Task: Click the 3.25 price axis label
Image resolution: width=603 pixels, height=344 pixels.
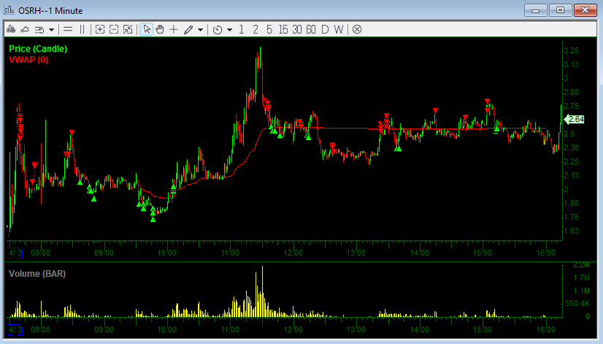Action: pos(571,51)
